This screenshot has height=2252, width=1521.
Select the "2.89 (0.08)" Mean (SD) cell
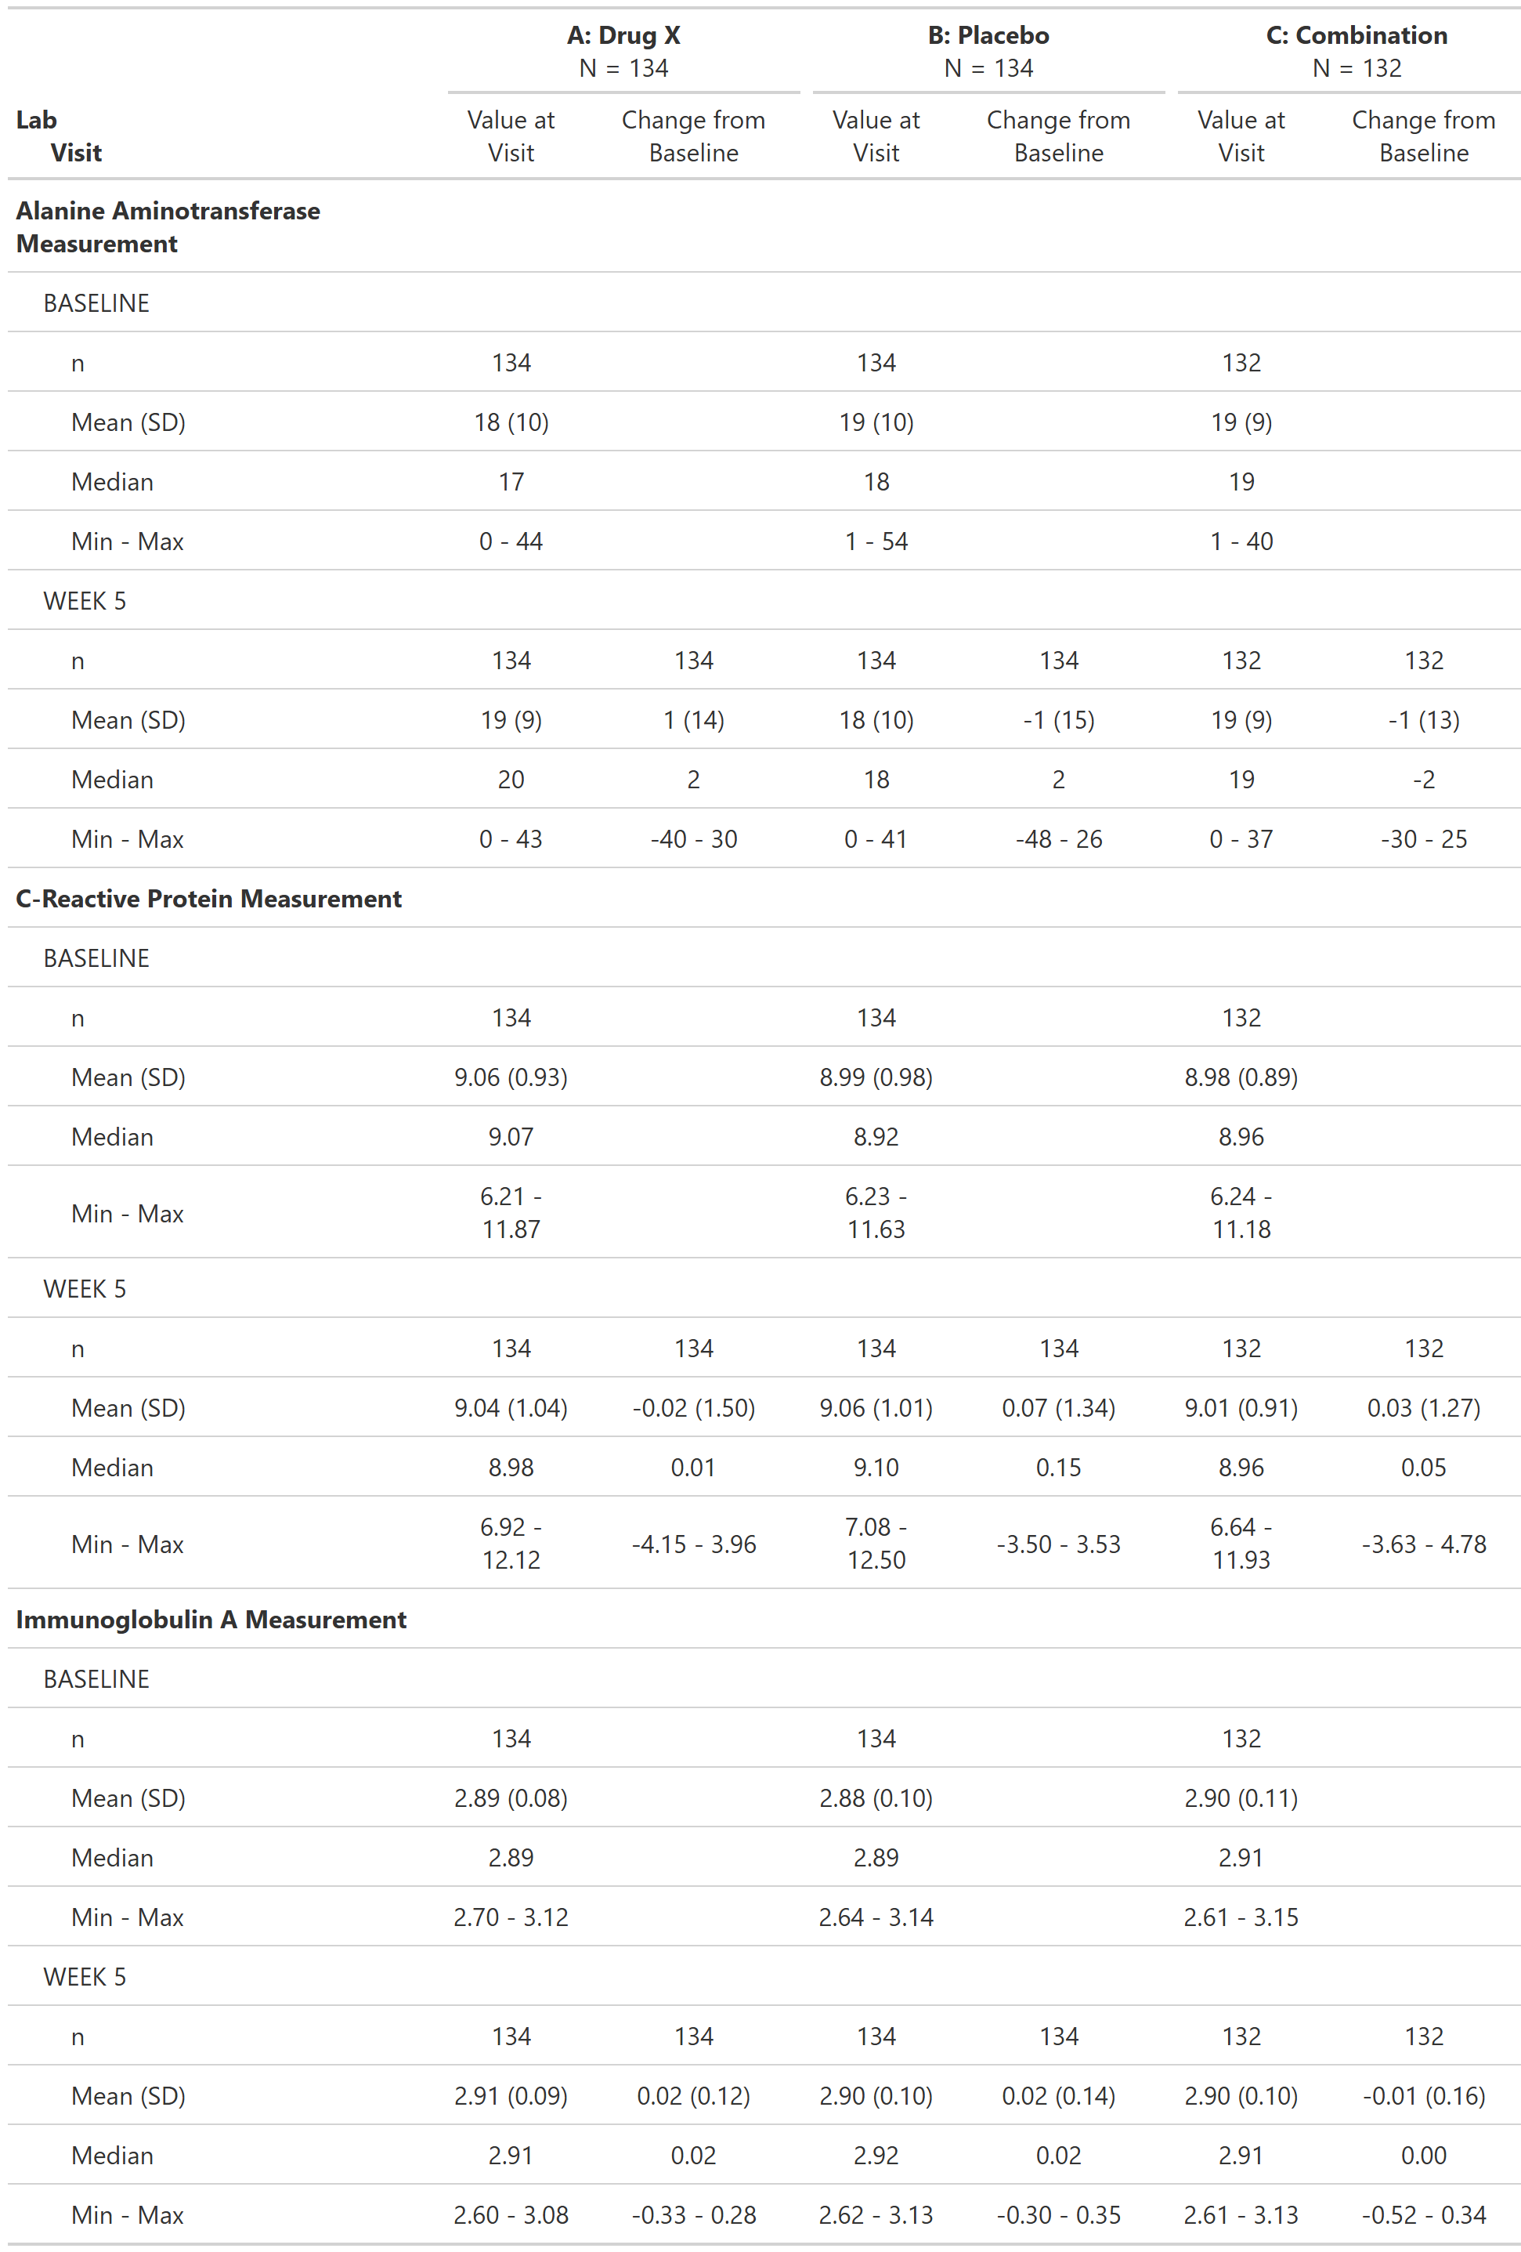coord(511,1798)
